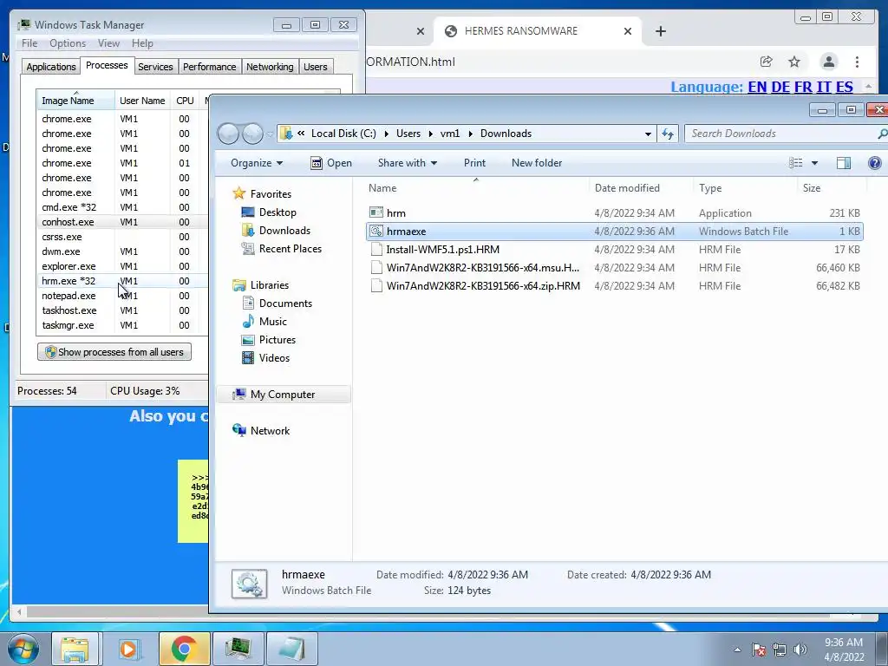Click Task Manager taskbar icon

238,649
